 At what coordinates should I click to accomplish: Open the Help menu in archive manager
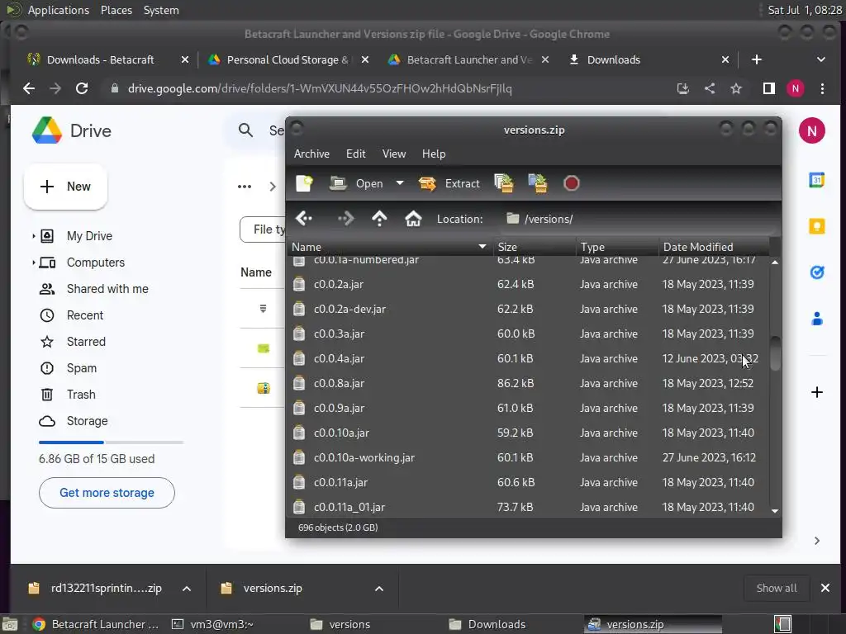434,154
